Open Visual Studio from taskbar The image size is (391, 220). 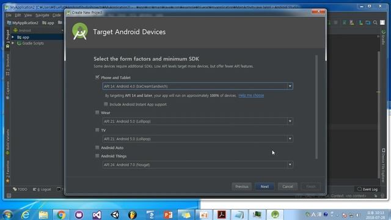(x=97, y=215)
